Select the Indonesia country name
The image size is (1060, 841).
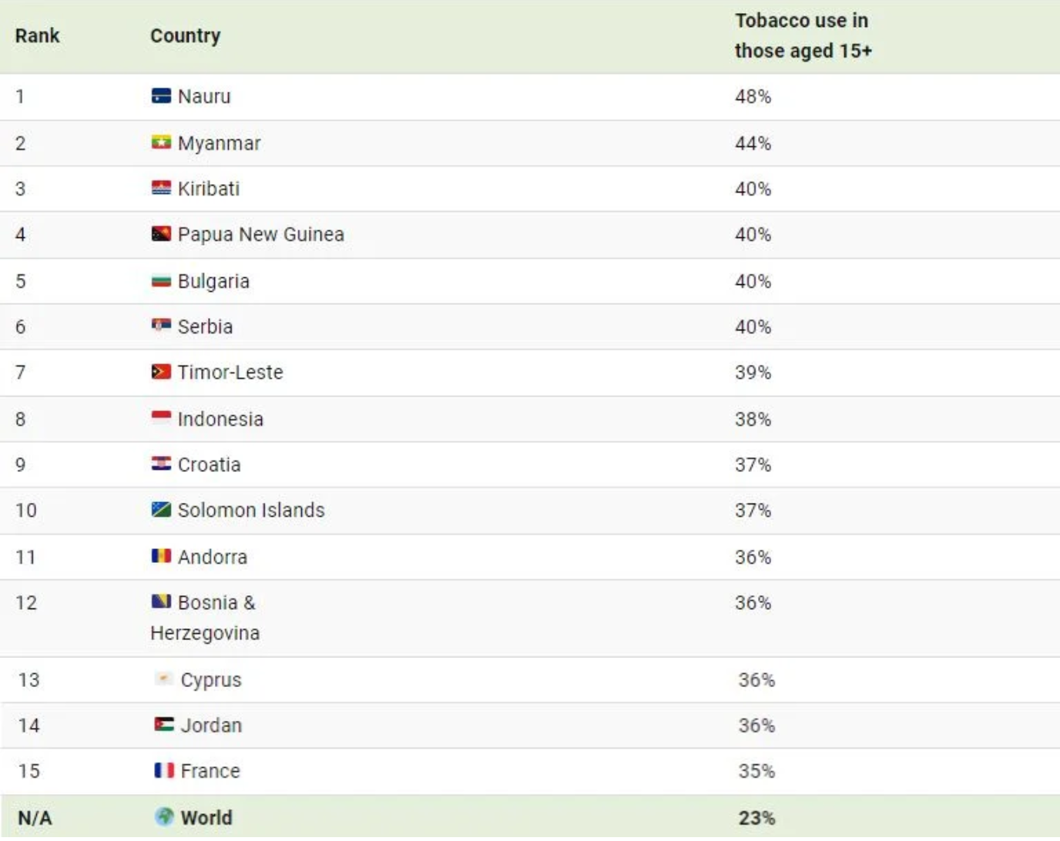point(220,419)
